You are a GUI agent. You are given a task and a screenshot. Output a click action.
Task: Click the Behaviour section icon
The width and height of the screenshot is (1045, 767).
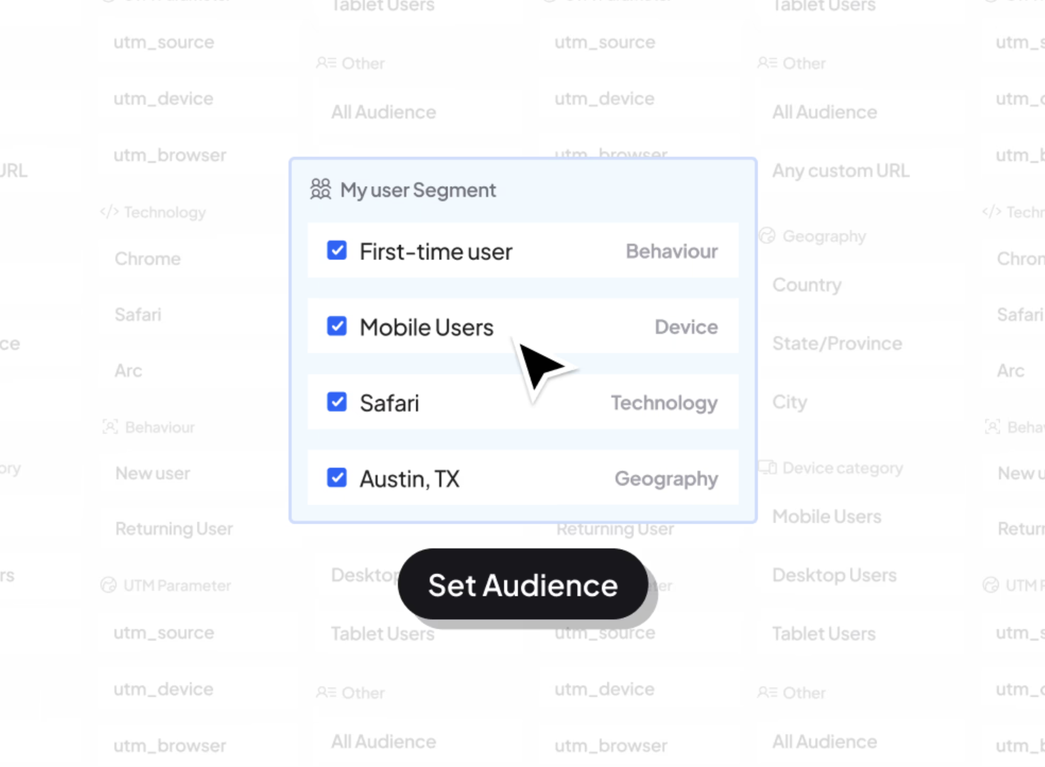(x=110, y=427)
